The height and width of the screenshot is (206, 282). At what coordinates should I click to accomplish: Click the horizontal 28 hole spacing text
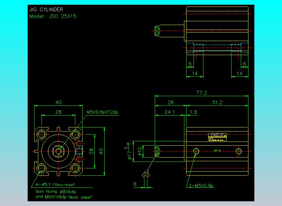tap(58, 112)
